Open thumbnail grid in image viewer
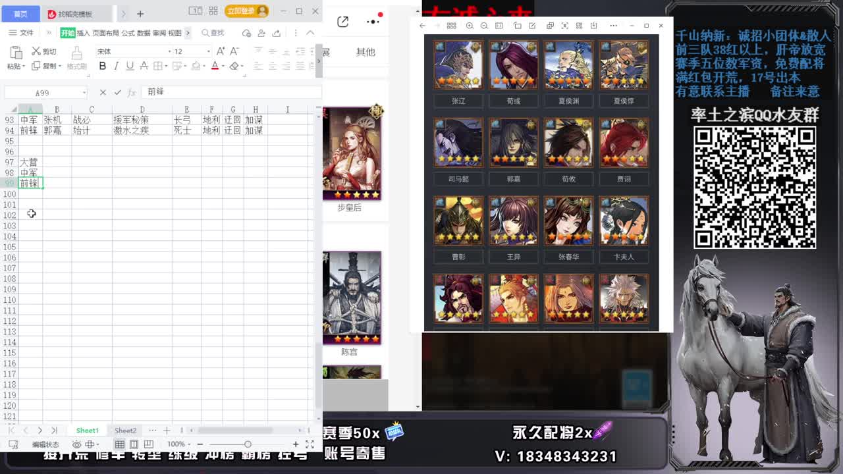Image resolution: width=843 pixels, height=474 pixels. tap(451, 26)
